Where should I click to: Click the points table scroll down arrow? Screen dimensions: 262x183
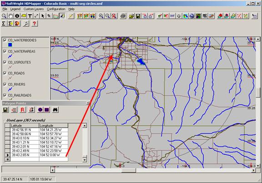85,160
